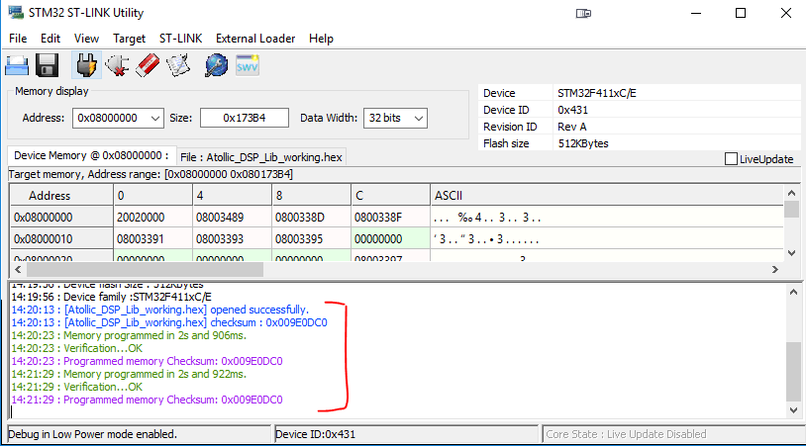Click Device value STM32F411xC/E
This screenshot has height=446, width=806.
tap(597, 93)
